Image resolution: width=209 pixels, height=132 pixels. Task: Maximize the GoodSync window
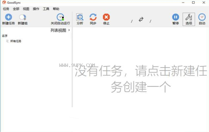193,3
